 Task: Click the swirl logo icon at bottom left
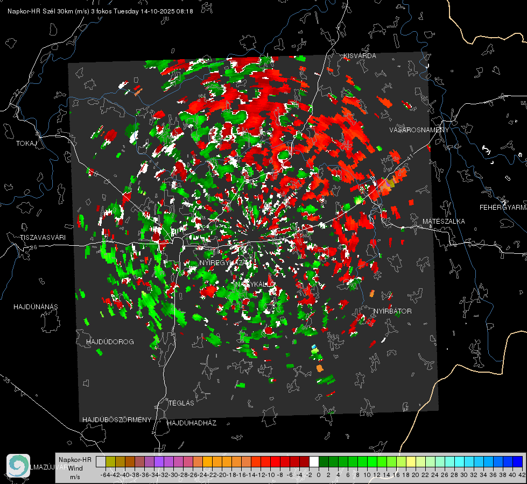click(x=18, y=465)
